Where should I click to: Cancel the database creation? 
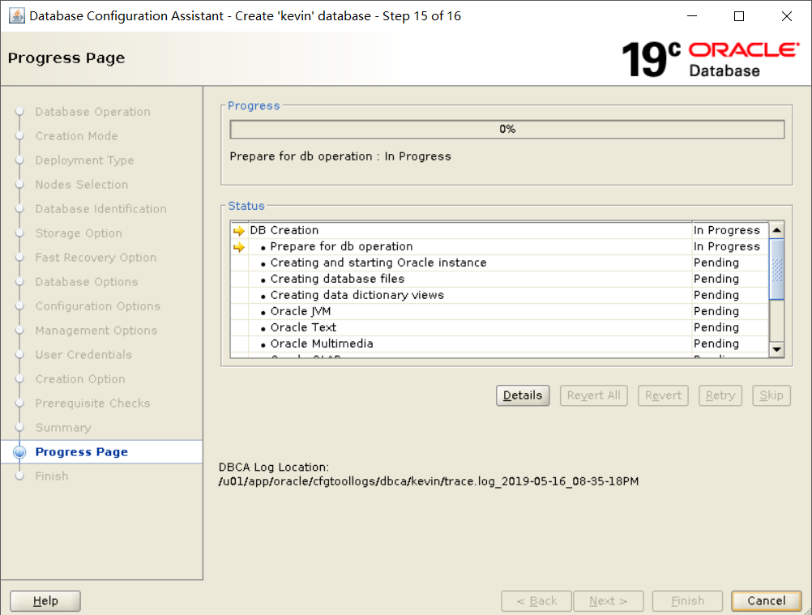767,601
